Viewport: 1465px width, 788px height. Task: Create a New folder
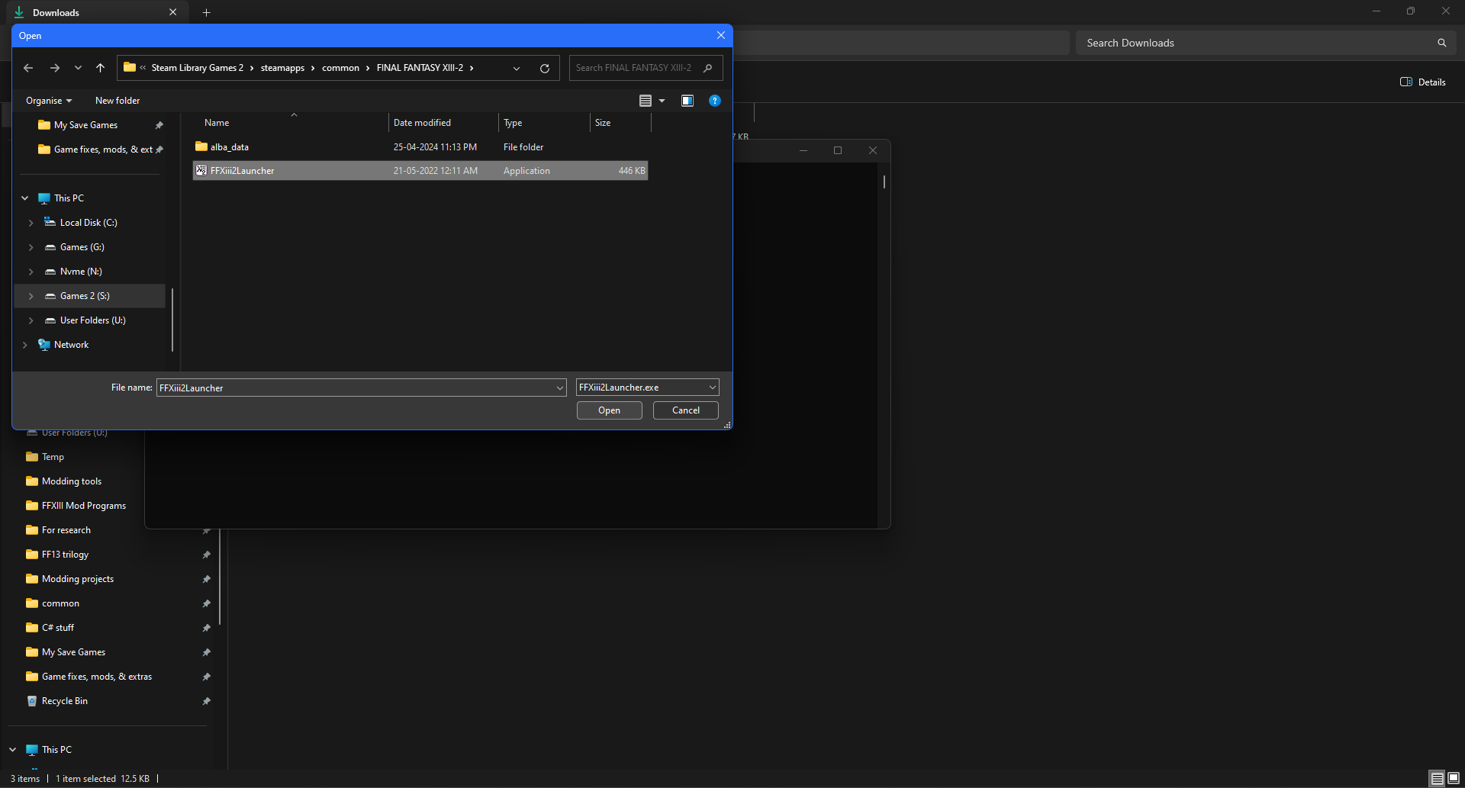click(118, 101)
